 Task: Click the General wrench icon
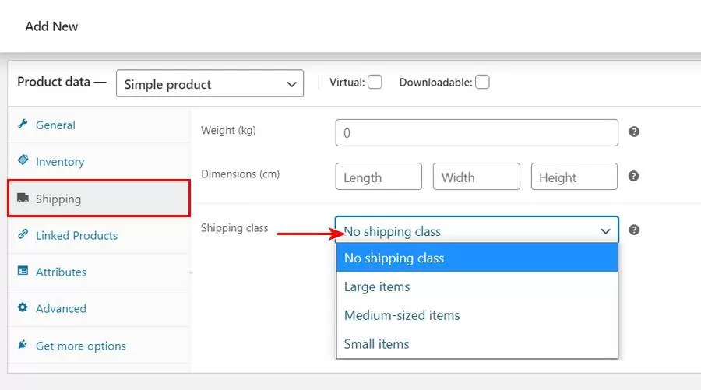click(x=23, y=125)
